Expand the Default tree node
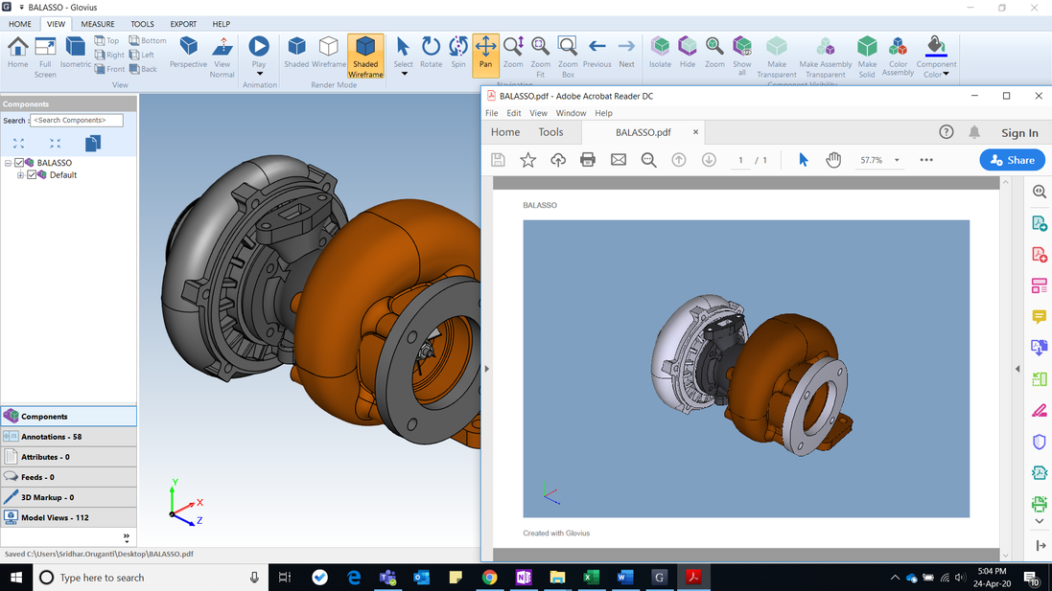 pyautogui.click(x=20, y=175)
